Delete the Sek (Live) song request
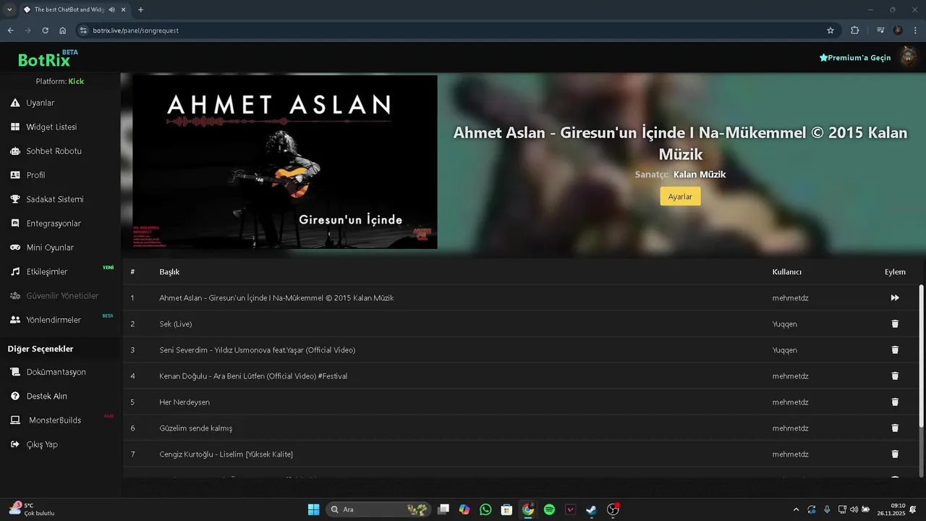Screen dimensions: 926x521 click(x=895, y=324)
